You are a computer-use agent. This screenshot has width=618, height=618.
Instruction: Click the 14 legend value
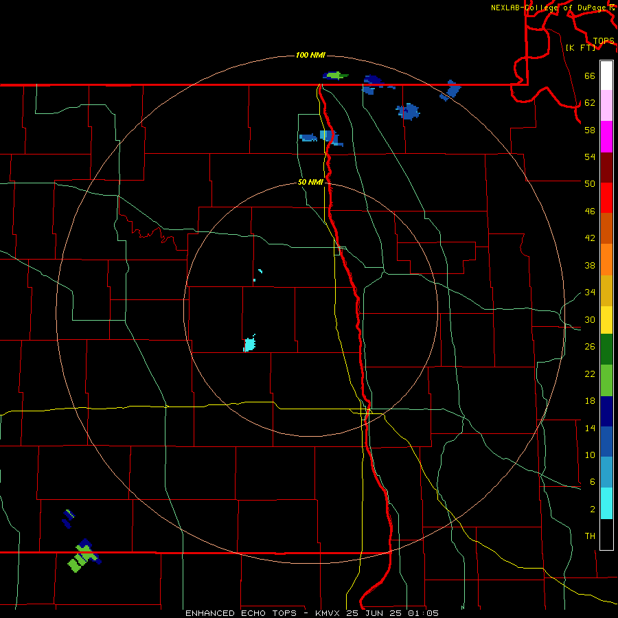[x=590, y=428]
